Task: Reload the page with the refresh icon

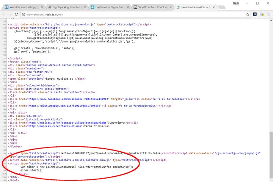Action: (x=16, y=14)
